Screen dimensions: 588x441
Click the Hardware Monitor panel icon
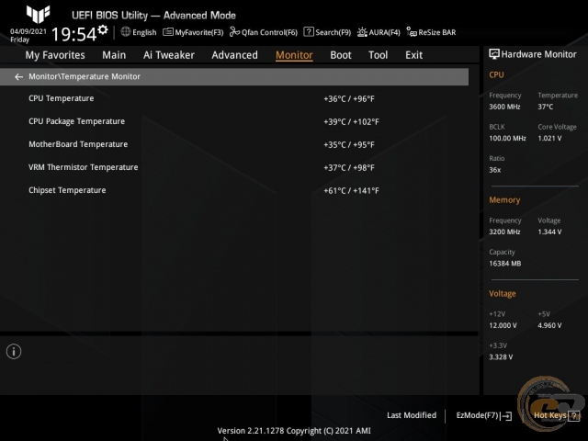coord(494,54)
